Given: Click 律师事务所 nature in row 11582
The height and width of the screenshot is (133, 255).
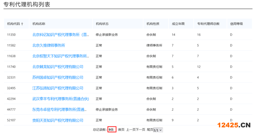Looking at the screenshot, I should point(154,45).
